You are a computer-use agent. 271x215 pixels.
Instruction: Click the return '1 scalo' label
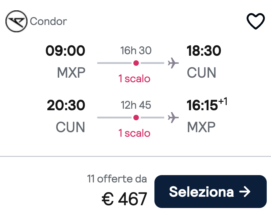tap(134, 133)
